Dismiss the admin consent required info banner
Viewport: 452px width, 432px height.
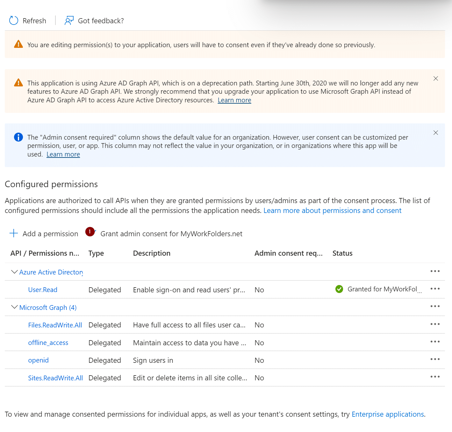(435, 133)
